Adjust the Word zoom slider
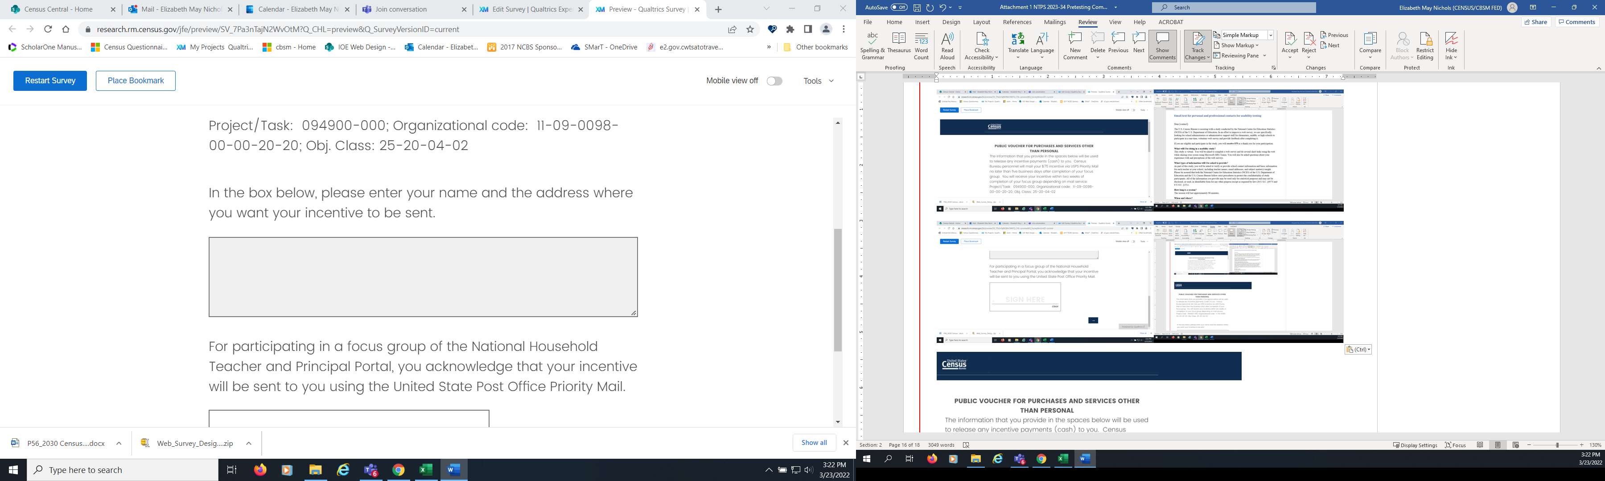 click(x=1556, y=445)
